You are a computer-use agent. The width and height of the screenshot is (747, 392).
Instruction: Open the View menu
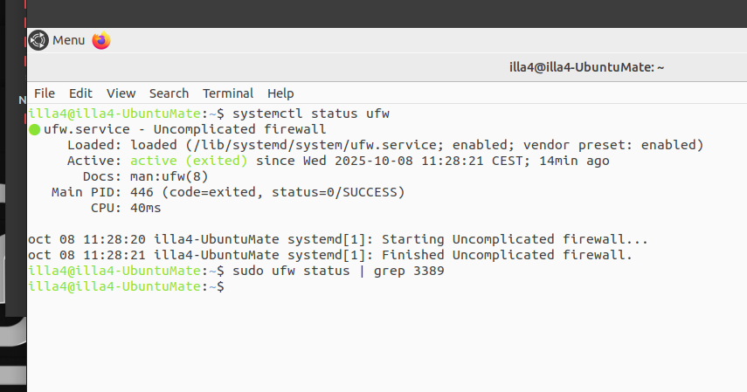coord(121,93)
